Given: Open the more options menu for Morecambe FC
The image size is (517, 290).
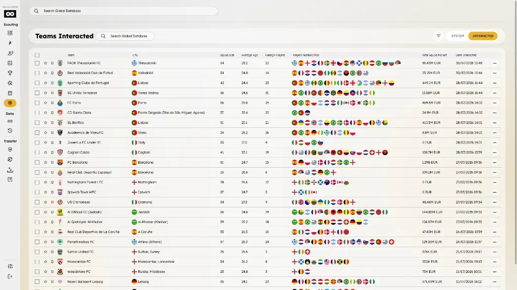Looking at the screenshot, I should click(x=495, y=262).
